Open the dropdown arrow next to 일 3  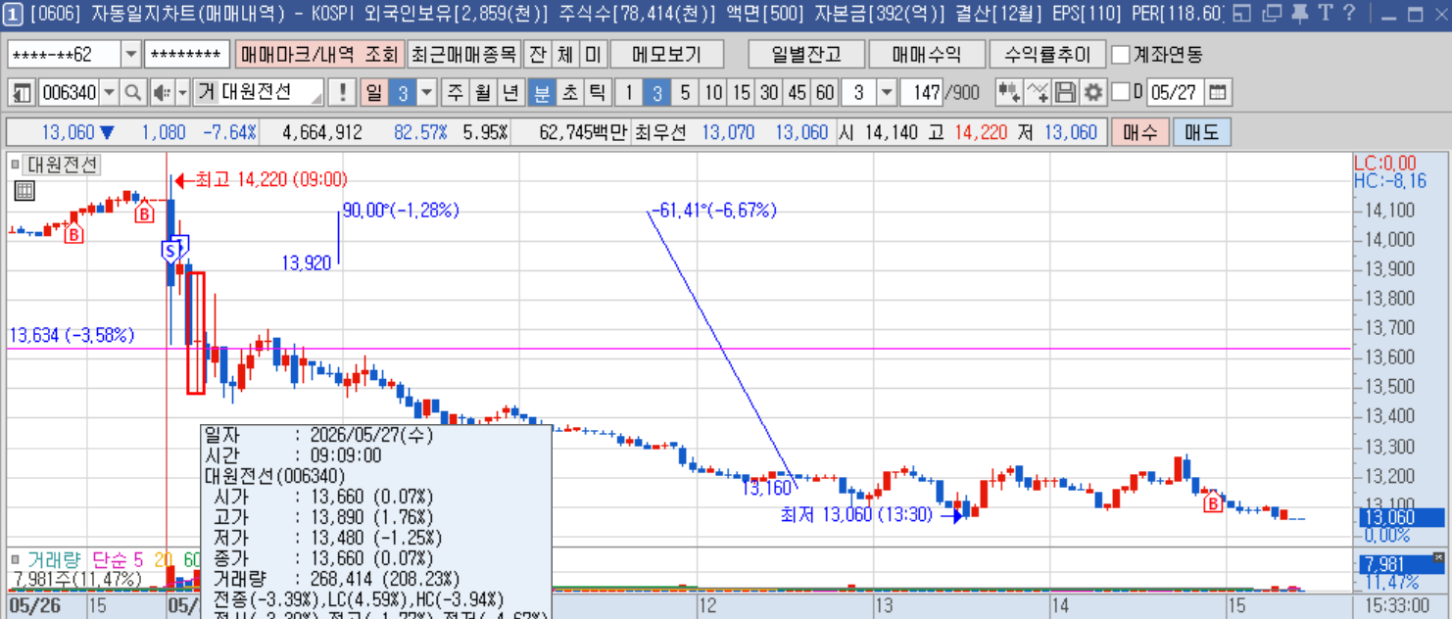427,93
